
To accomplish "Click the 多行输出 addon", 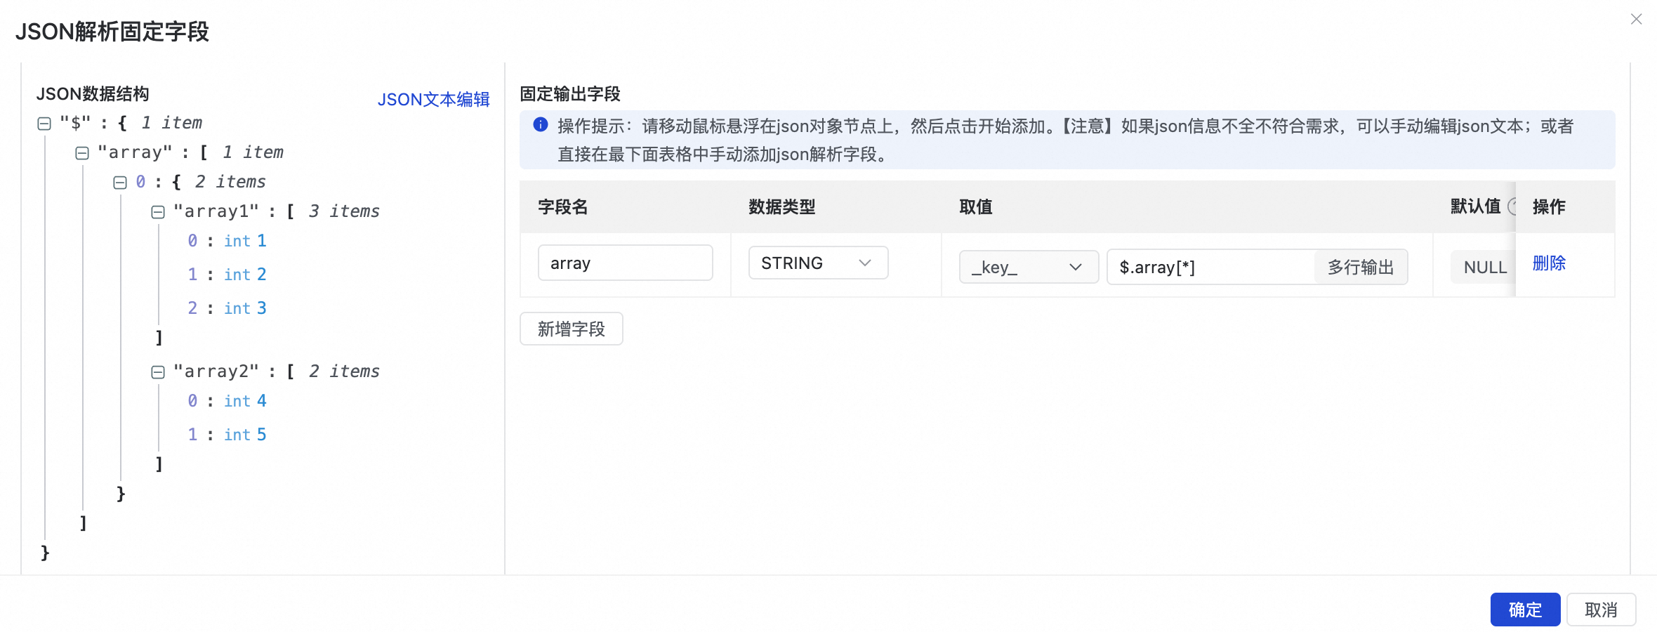I will [1361, 268].
